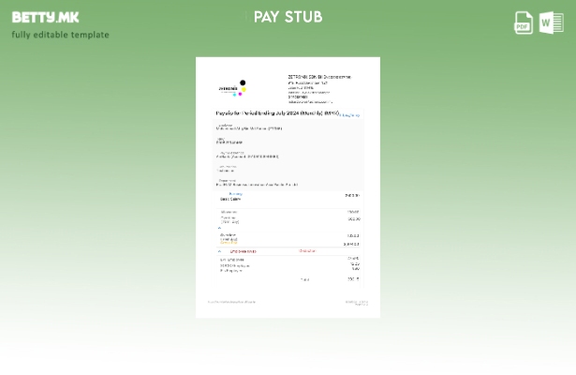Click the document footer text on the left
Image resolution: width=576 pixels, height=375 pixels.
pyautogui.click(x=231, y=302)
